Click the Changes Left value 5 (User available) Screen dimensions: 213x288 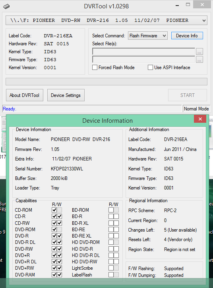[x=180, y=230]
